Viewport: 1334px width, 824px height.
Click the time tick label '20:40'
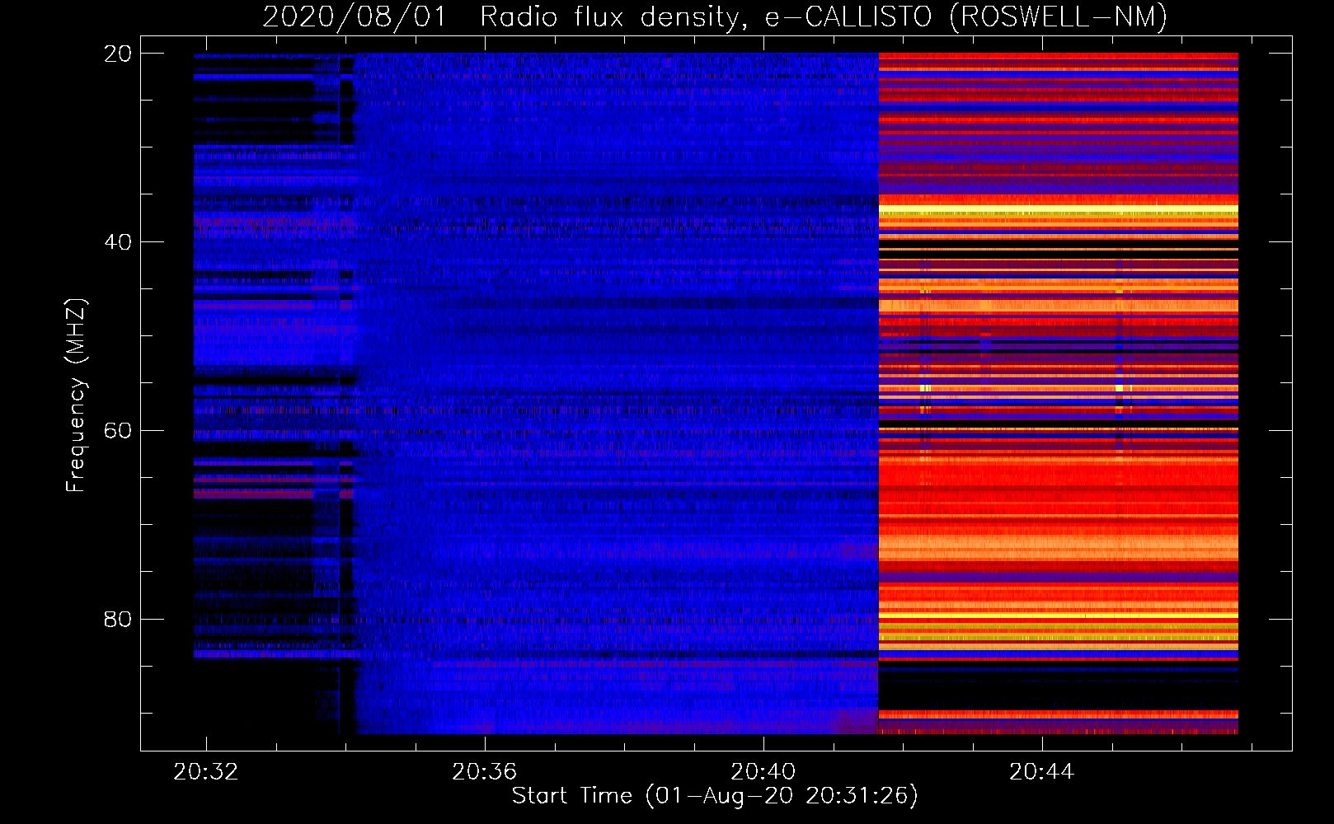[x=763, y=771]
